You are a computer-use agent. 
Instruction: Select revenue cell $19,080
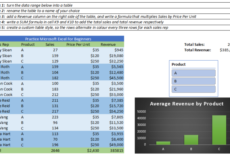tap(116, 56)
